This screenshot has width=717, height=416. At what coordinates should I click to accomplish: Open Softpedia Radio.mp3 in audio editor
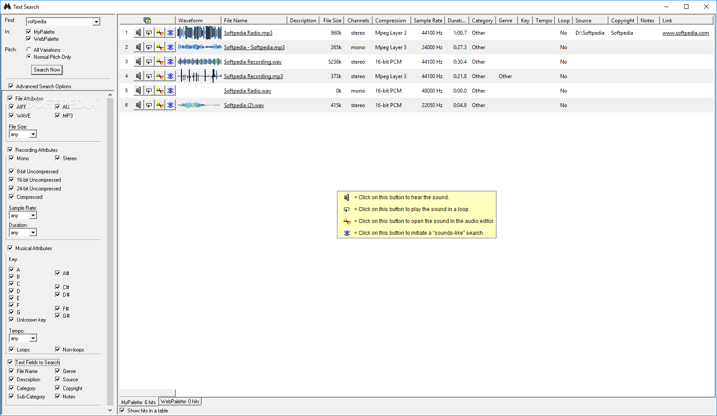[x=160, y=32]
